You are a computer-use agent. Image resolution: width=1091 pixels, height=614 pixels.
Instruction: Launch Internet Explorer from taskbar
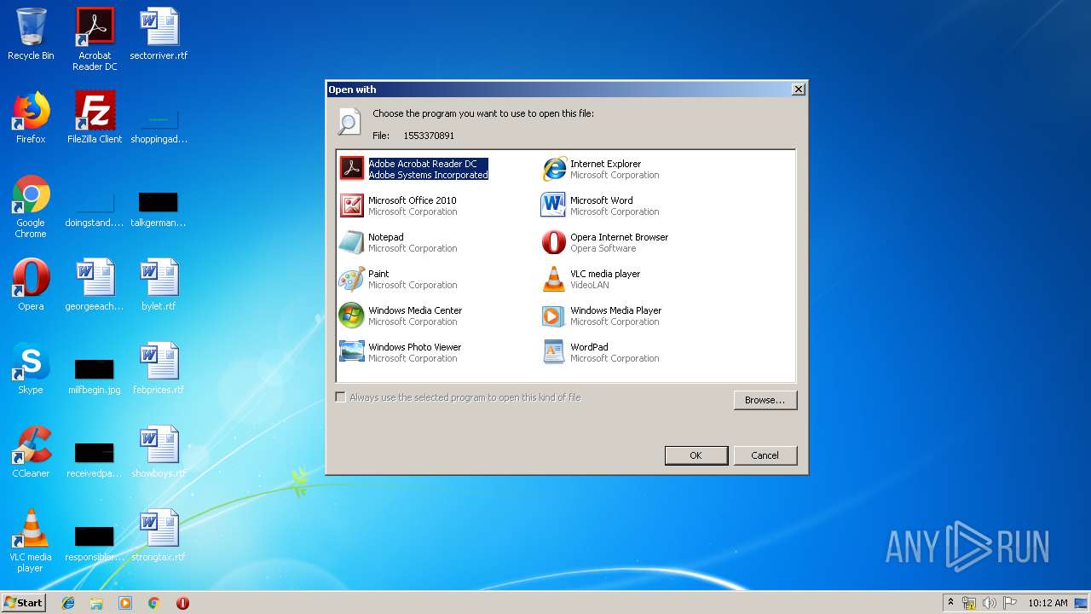68,603
